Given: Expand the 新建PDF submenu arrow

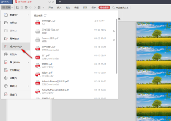Looking at the screenshot, I should pos(28,15).
